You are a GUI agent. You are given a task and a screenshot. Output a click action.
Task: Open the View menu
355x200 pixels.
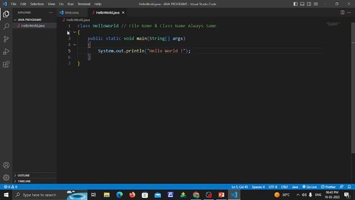(x=52, y=4)
